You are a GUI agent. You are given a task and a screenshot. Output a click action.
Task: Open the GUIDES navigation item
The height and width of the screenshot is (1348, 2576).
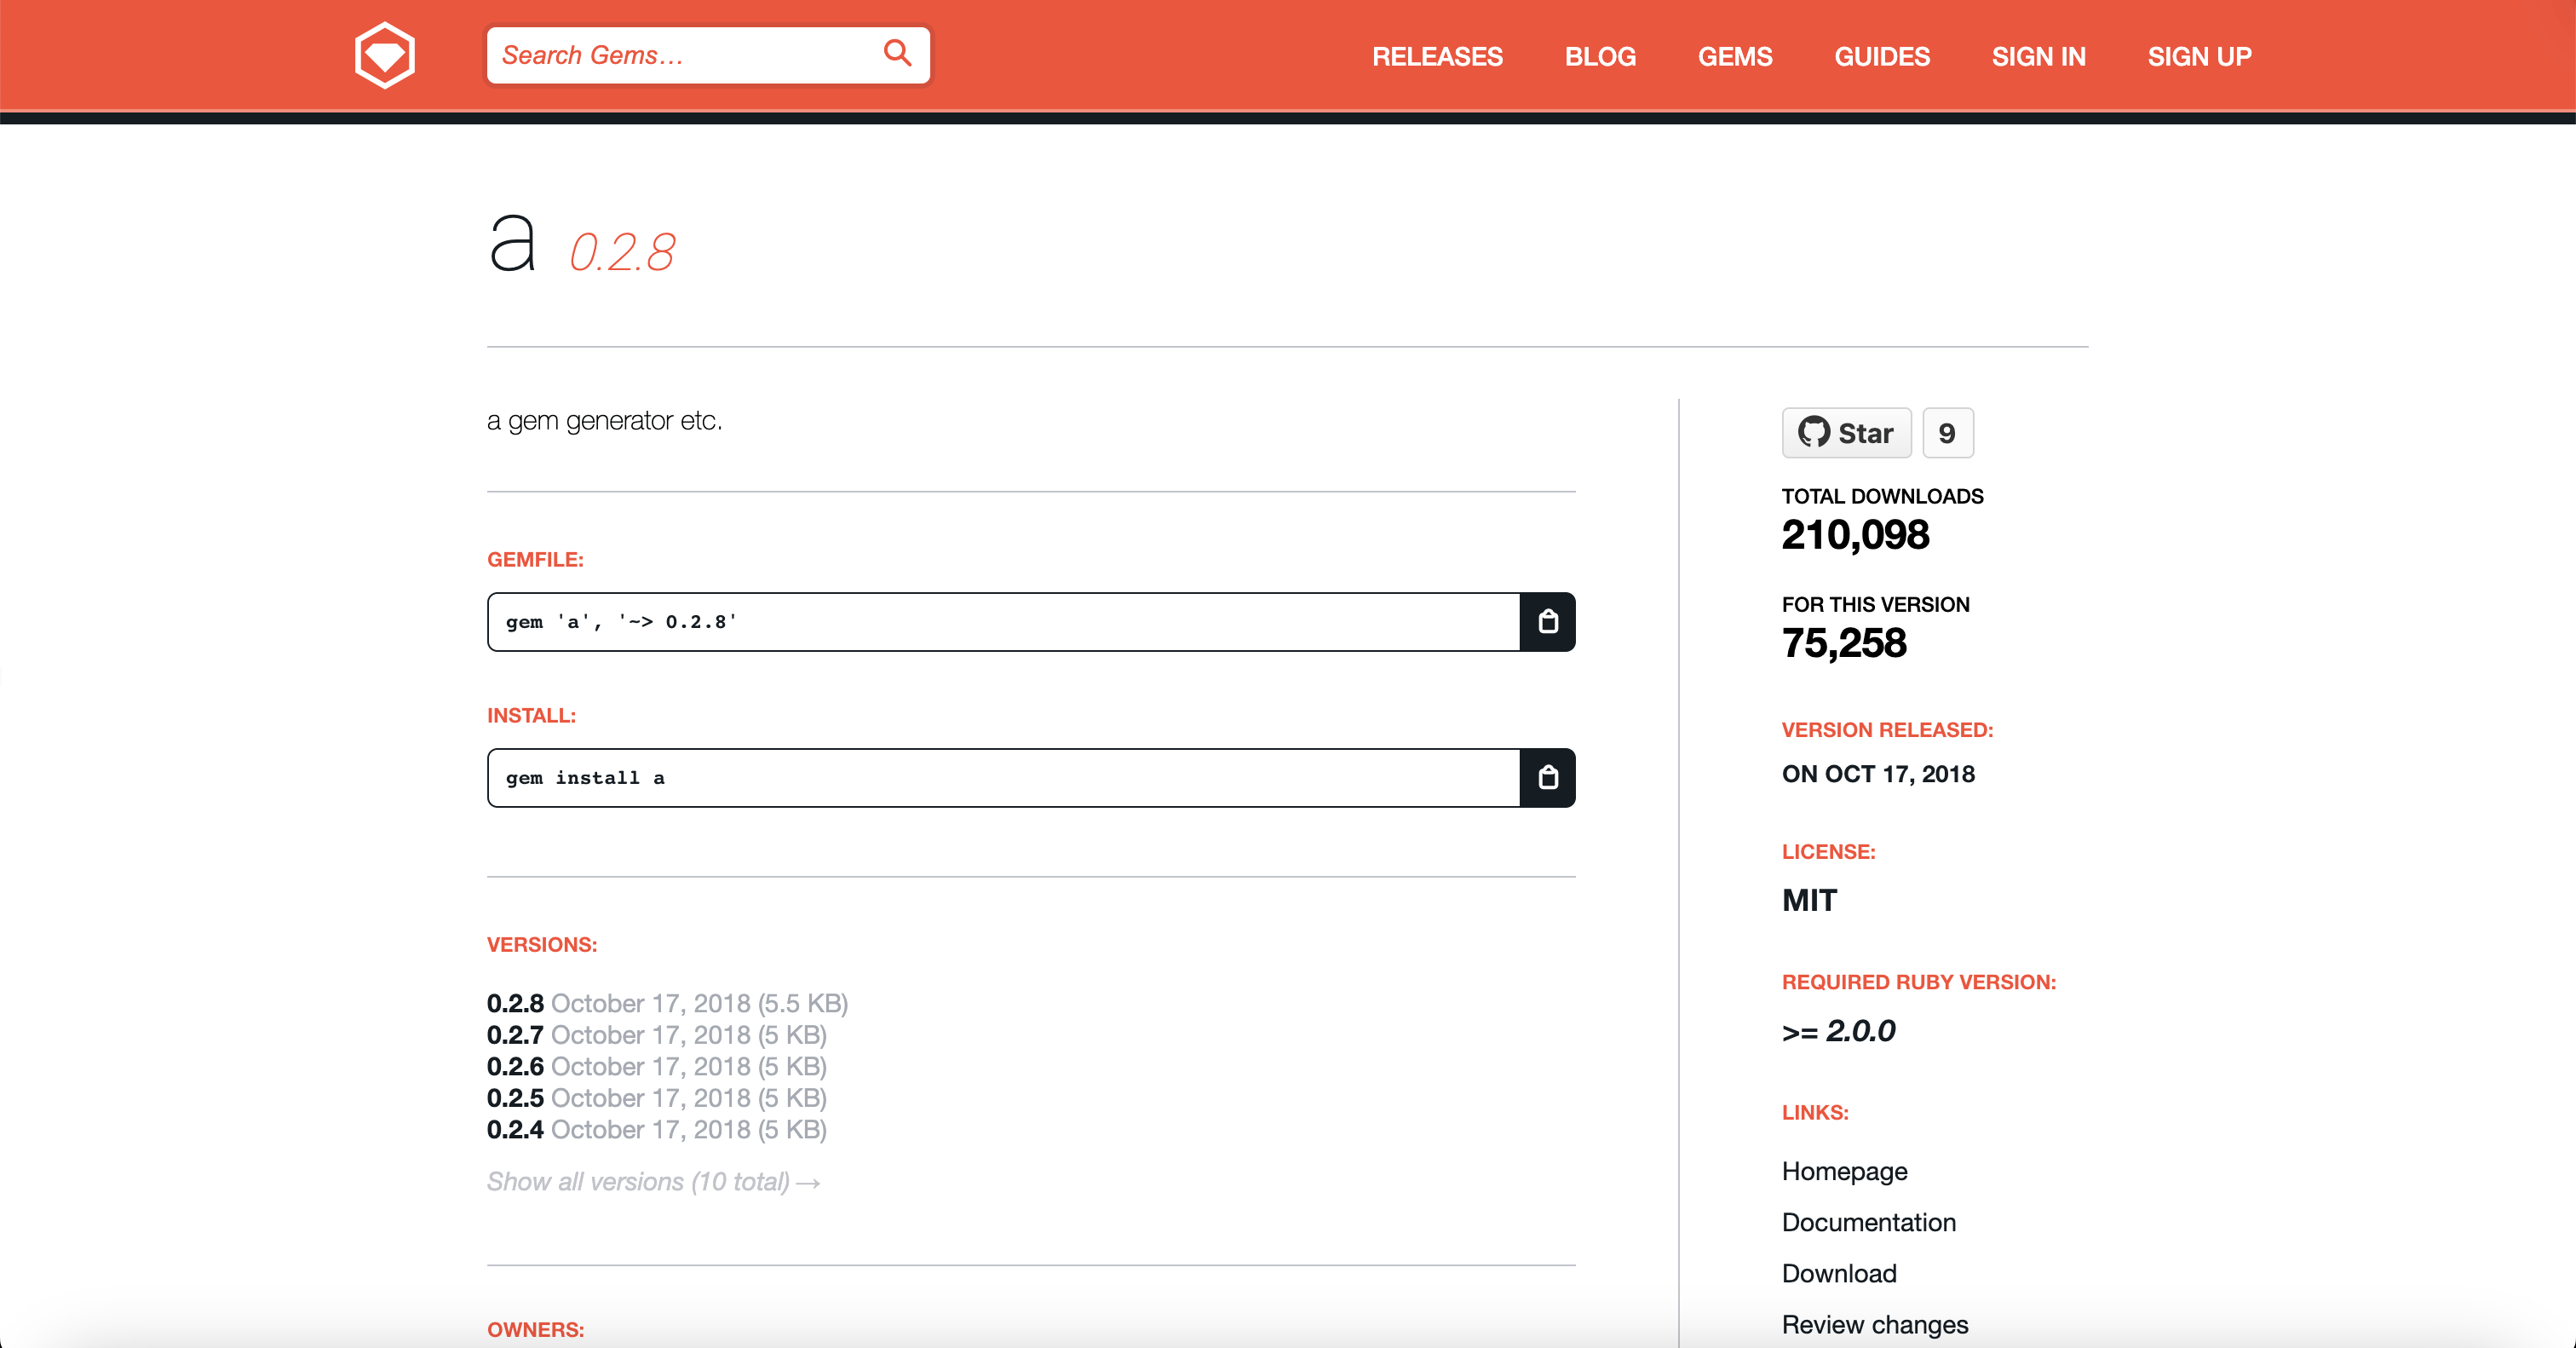click(x=1881, y=57)
